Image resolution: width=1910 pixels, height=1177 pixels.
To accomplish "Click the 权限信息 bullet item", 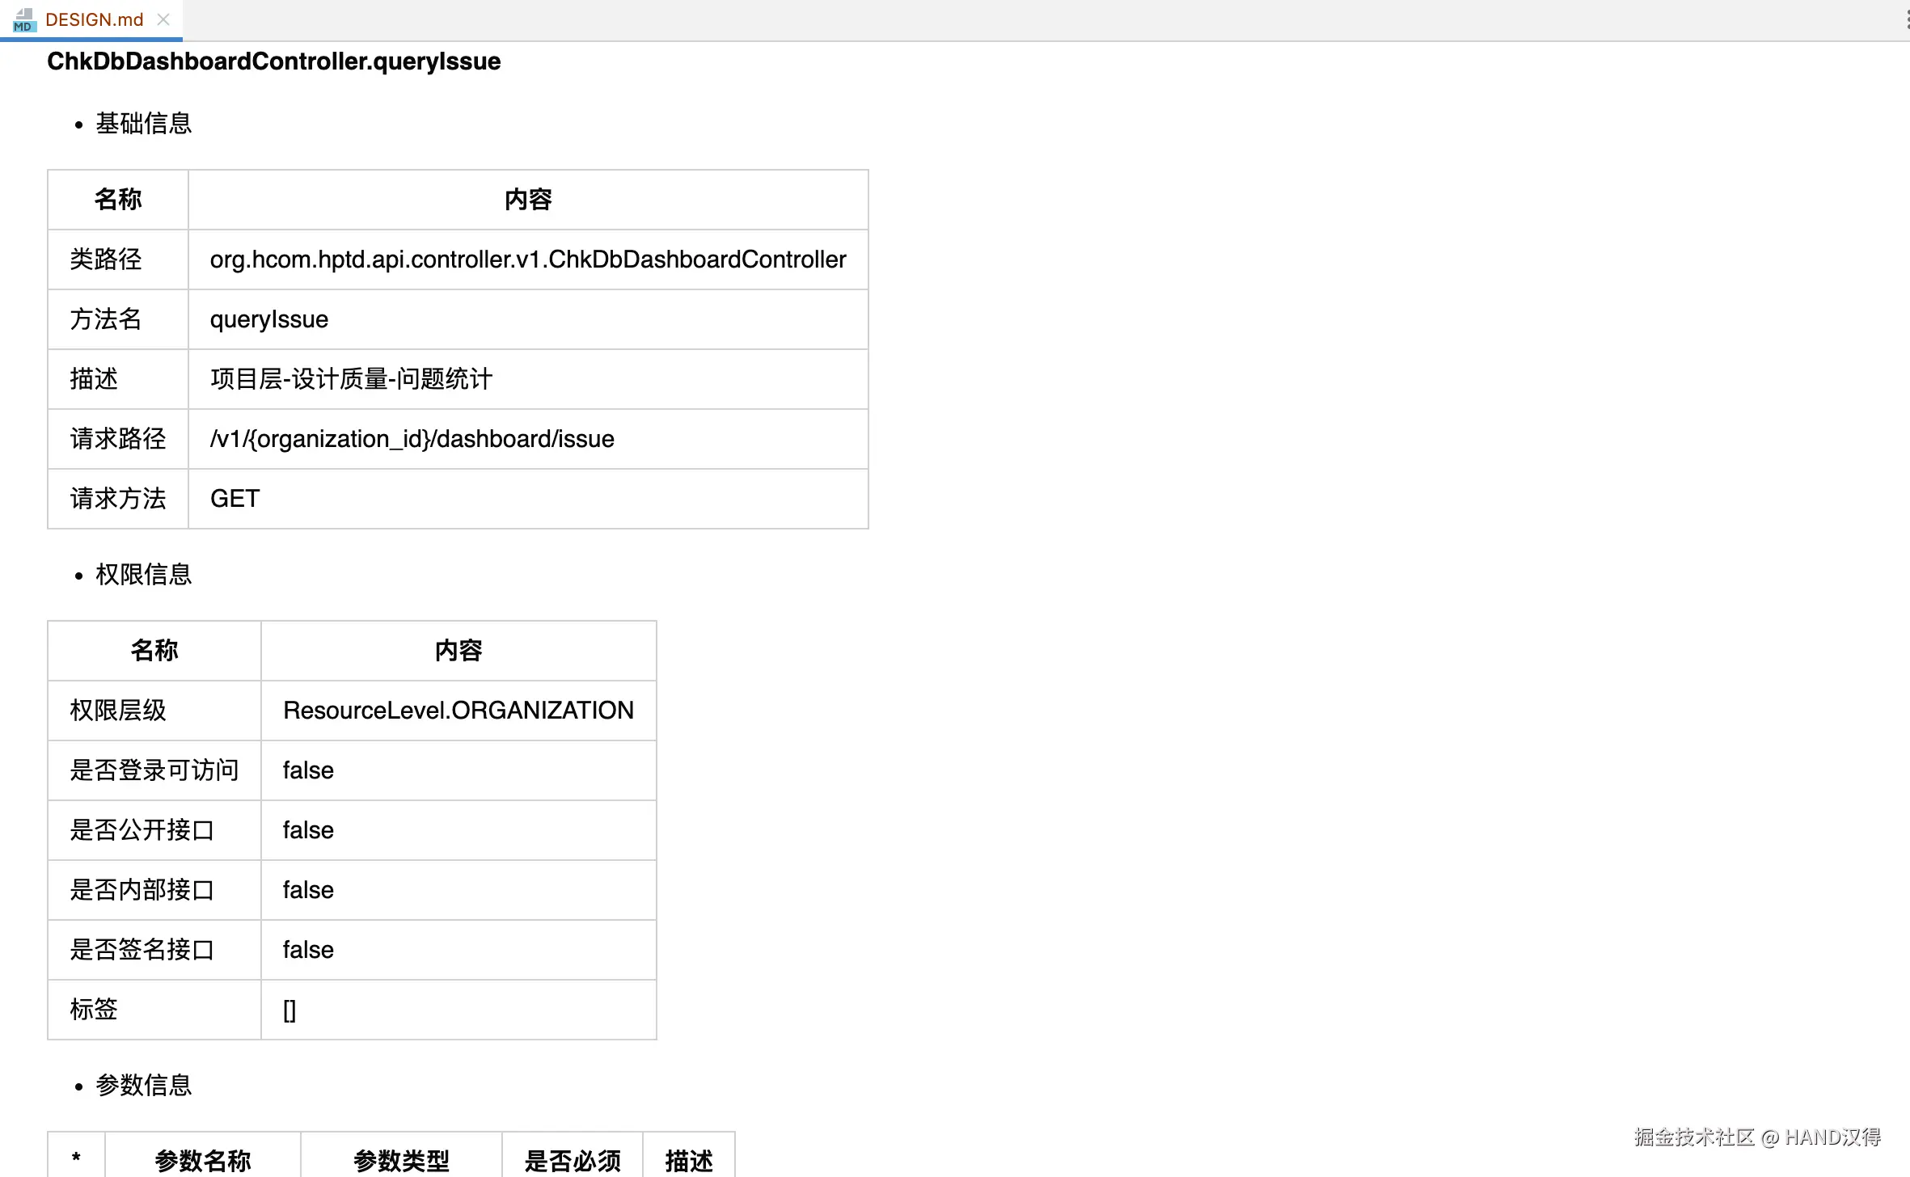I will pos(143,575).
